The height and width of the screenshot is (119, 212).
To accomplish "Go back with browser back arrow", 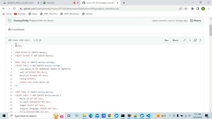I will pos(4,9).
